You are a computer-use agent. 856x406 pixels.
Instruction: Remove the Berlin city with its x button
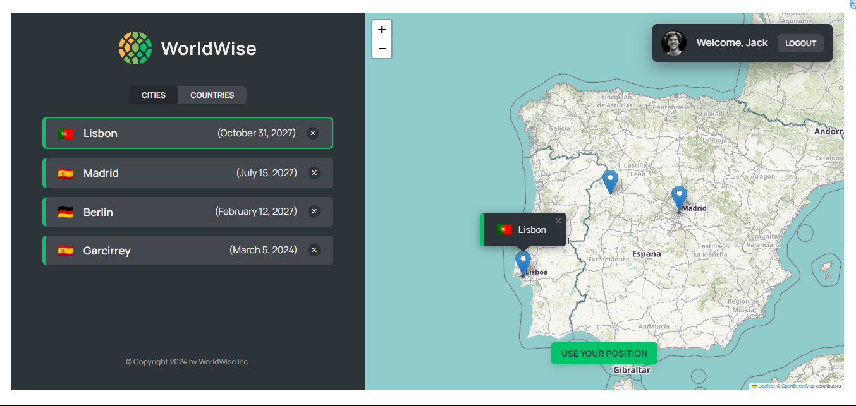coord(314,212)
